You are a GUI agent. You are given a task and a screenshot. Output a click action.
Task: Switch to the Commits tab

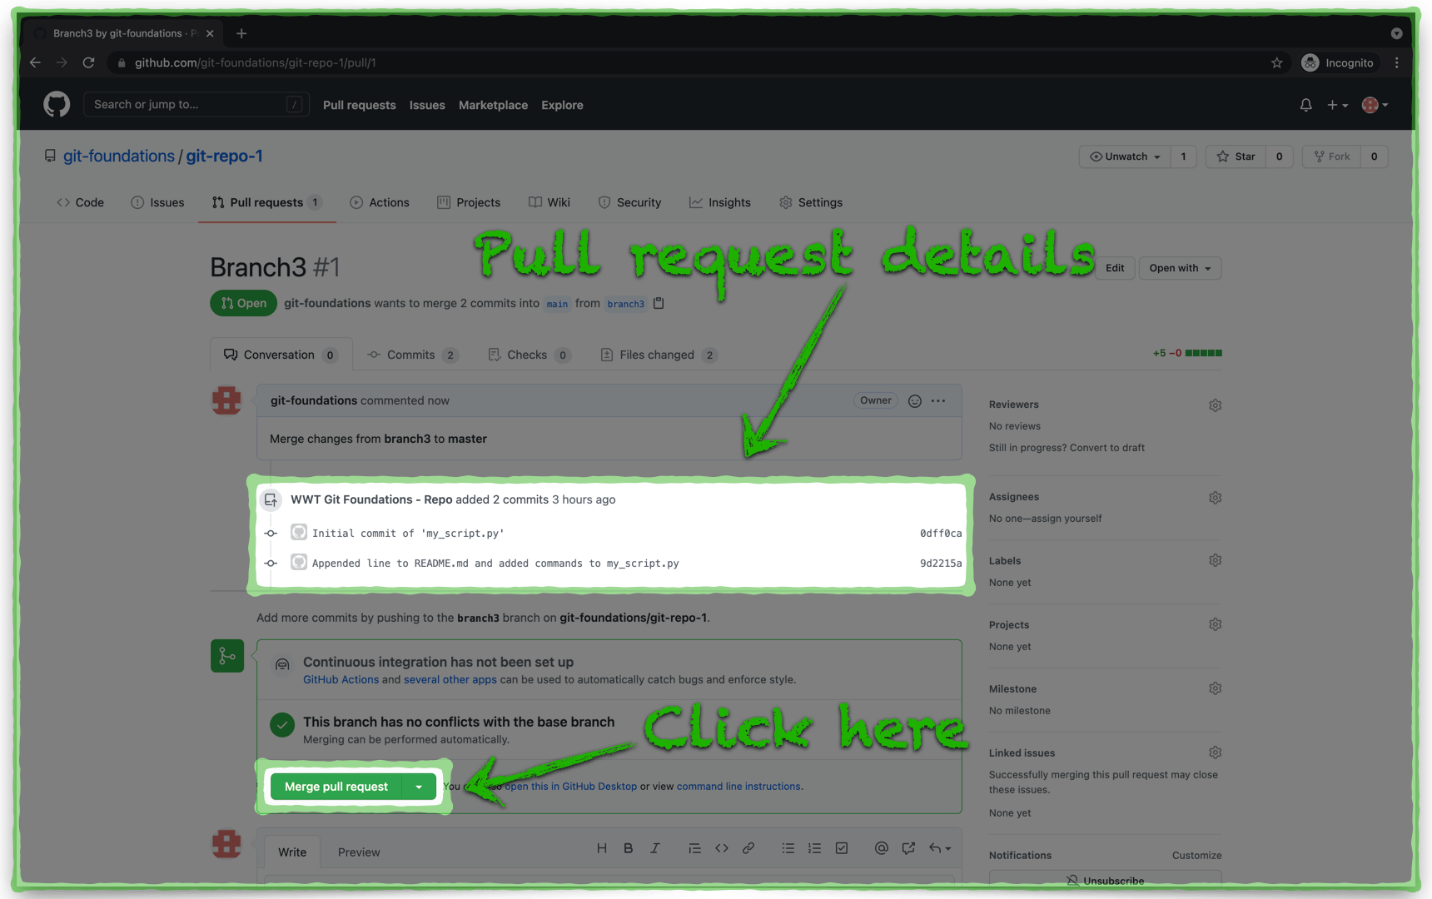pos(413,355)
